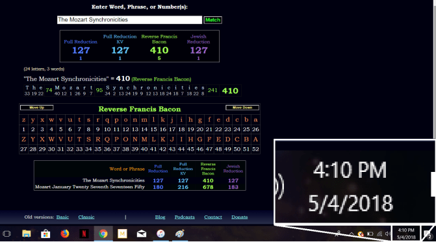The image size is (436, 242).
Task: Click value 183 in the history table
Action: [233, 187]
